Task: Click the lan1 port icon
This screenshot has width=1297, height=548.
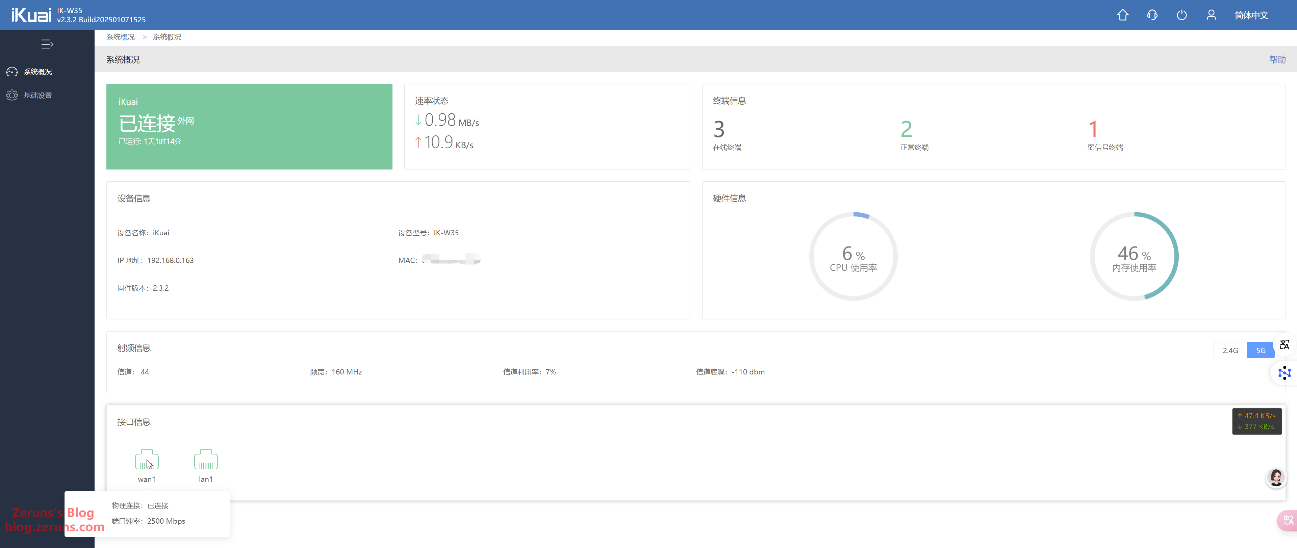Action: tap(205, 460)
